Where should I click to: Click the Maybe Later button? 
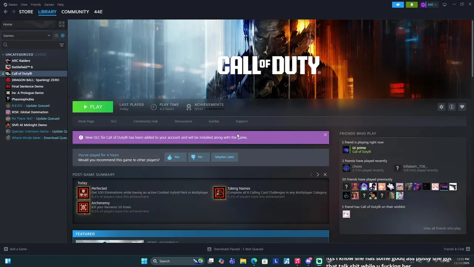pyautogui.click(x=224, y=157)
